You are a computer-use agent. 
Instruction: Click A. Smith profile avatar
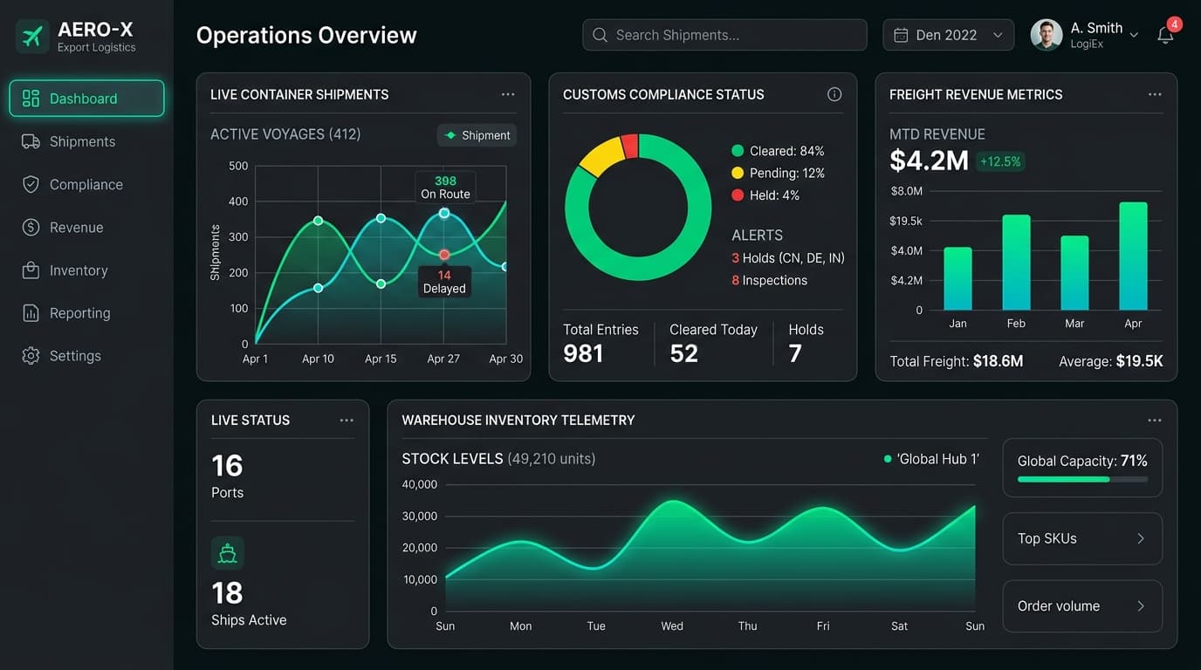(1046, 35)
